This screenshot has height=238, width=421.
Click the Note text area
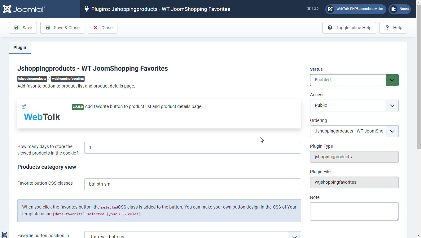pos(354,211)
